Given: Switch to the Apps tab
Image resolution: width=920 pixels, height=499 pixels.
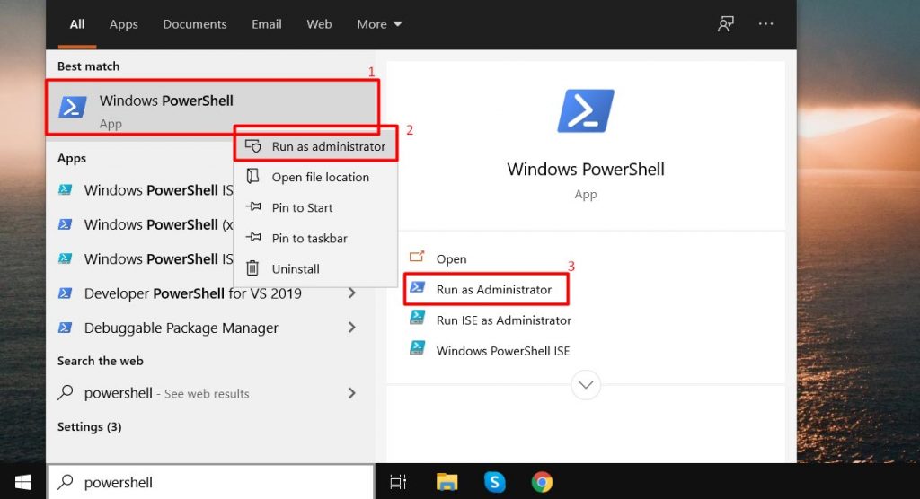Looking at the screenshot, I should click(123, 24).
